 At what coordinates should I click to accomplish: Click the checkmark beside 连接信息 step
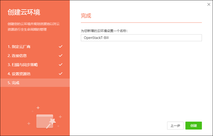61,56
